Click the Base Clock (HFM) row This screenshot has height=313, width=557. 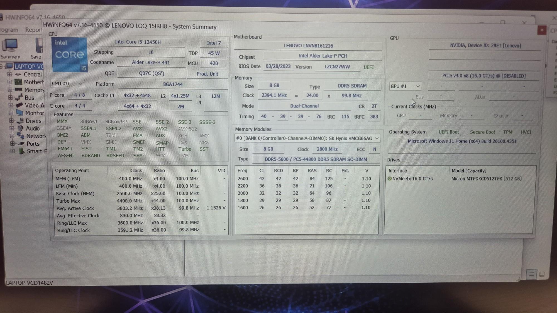(141, 193)
